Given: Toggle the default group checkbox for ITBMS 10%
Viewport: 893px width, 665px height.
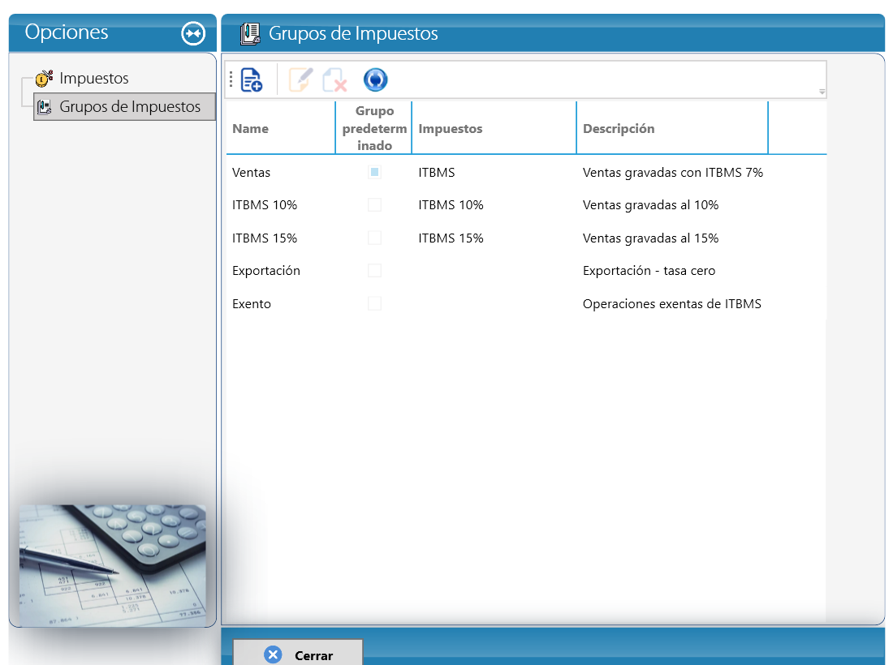Looking at the screenshot, I should click(374, 205).
